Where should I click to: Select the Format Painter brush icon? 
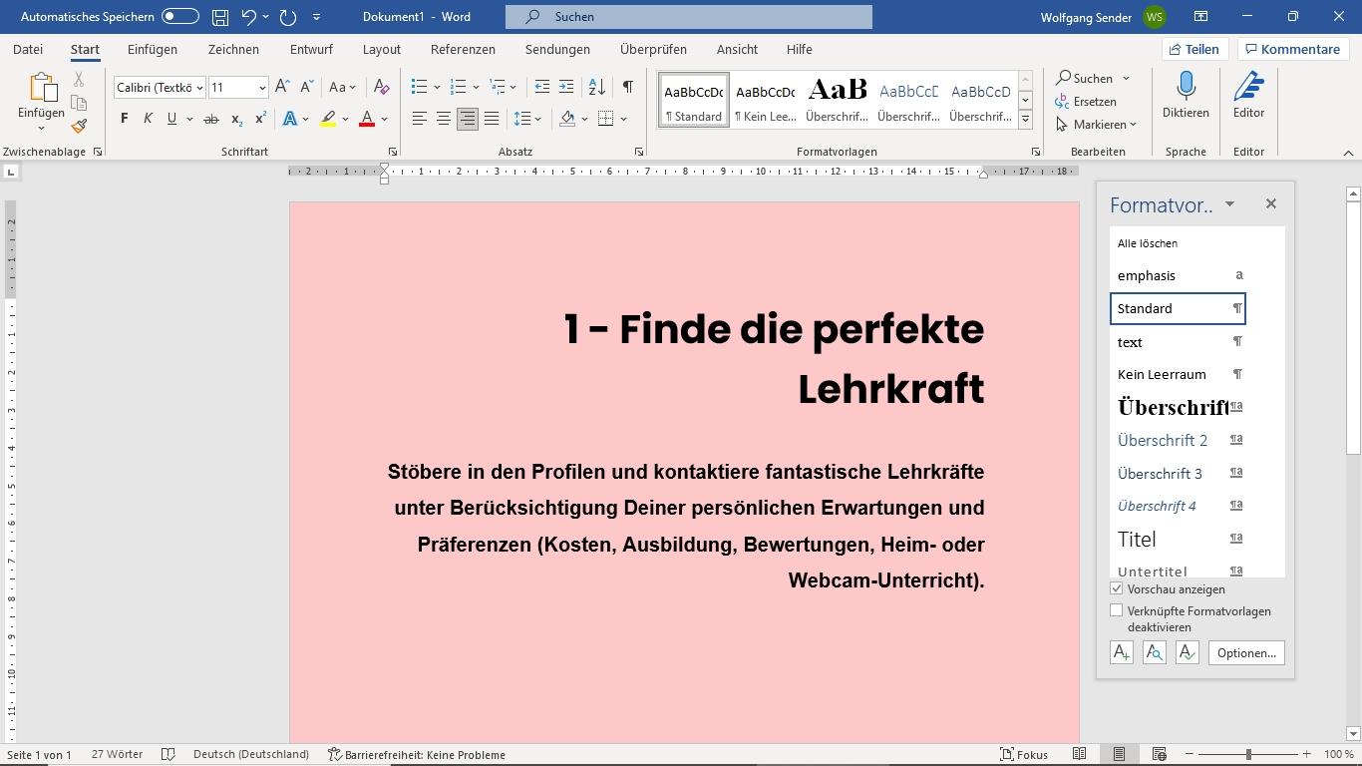[x=79, y=126]
